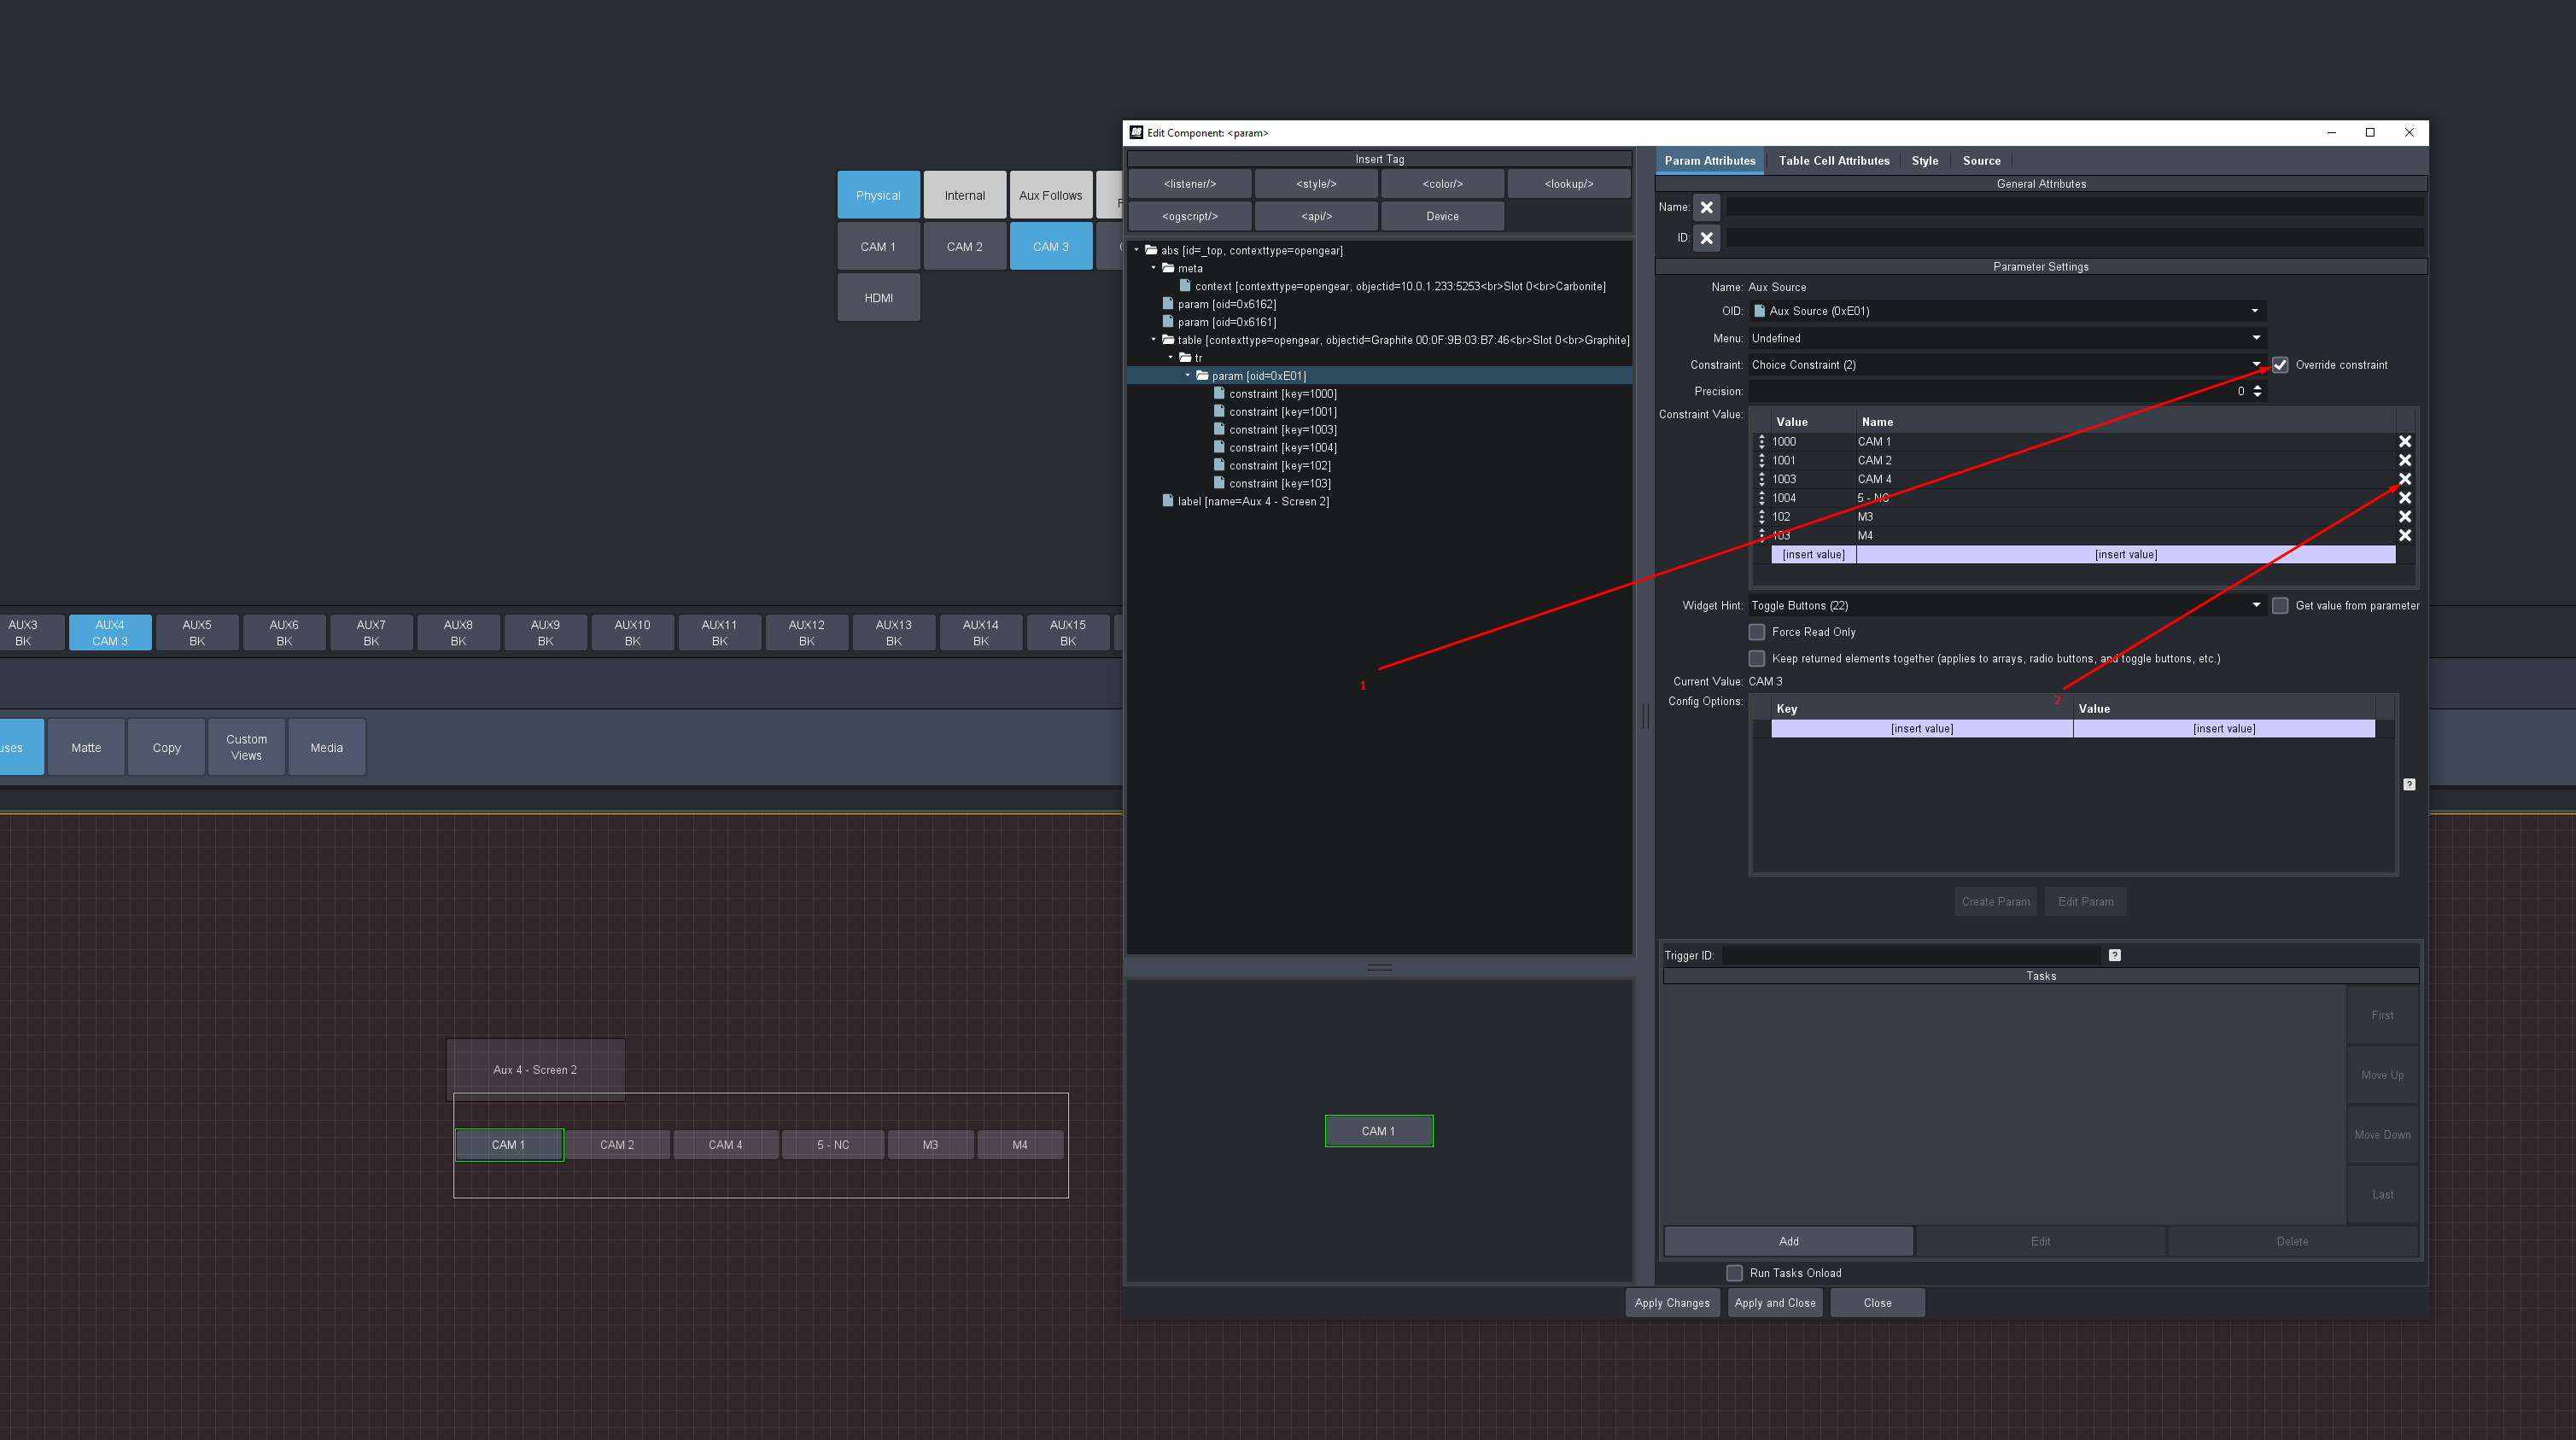Click the Apply Changes button

[x=1672, y=1303]
